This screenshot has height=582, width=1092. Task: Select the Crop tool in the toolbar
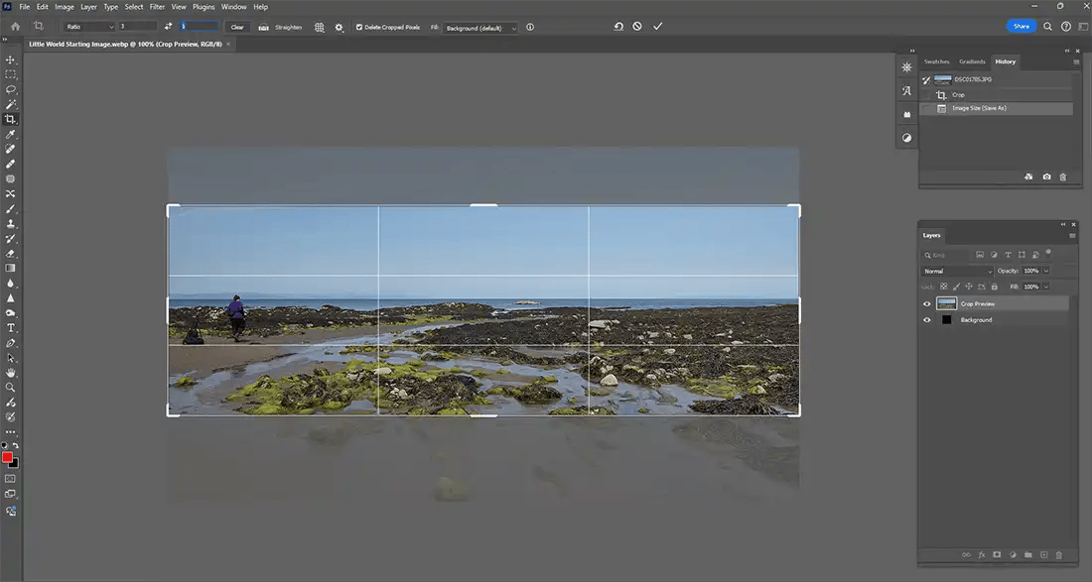click(11, 120)
